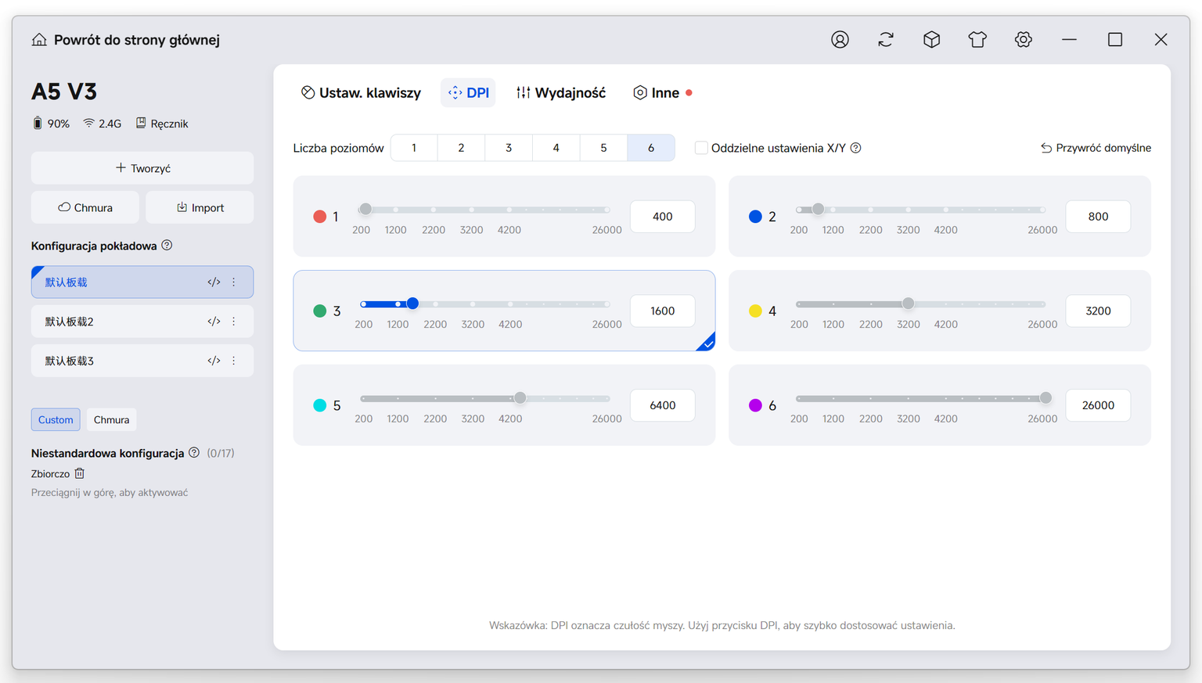Screen dimensions: 1202x683
Task: Click the cyan color dot for DPI level 5
Action: [x=319, y=405]
